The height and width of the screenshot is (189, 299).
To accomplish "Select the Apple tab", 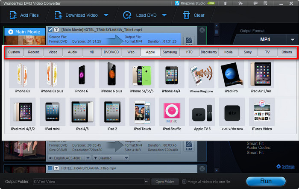I will [150, 52].
